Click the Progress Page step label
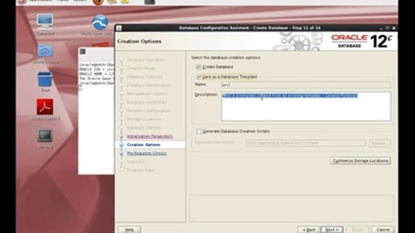Viewport: 415px width, 233px height. (x=140, y=170)
